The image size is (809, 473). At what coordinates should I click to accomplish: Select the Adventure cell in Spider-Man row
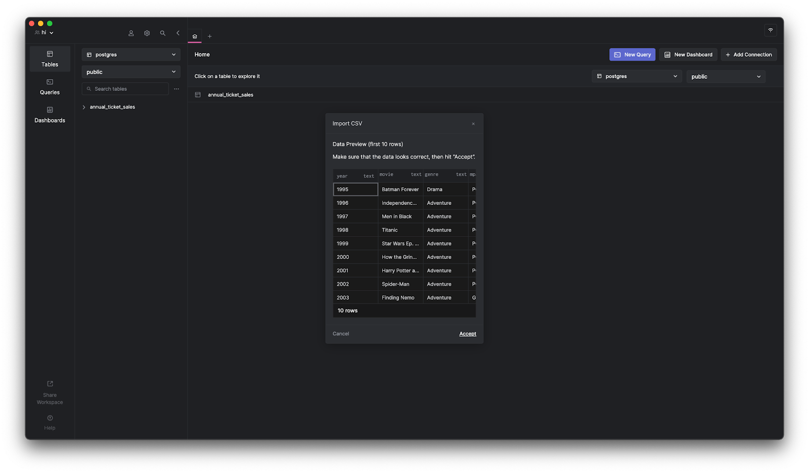[446, 284]
